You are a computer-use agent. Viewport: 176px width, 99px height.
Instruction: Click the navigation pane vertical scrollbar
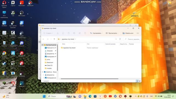57,57
